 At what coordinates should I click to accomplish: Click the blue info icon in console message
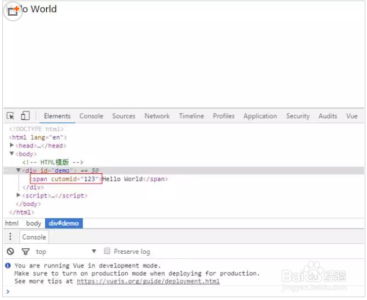tap(8, 266)
